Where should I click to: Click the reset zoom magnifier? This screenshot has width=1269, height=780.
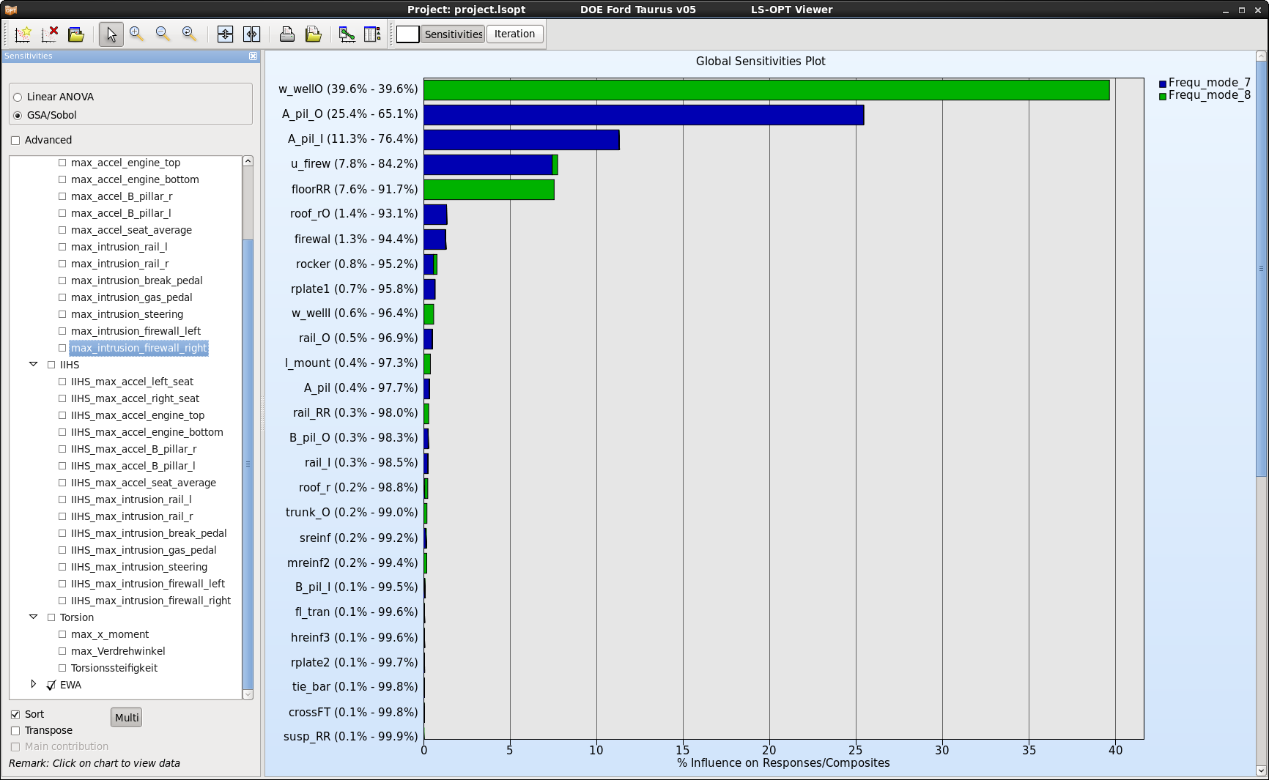(x=189, y=34)
